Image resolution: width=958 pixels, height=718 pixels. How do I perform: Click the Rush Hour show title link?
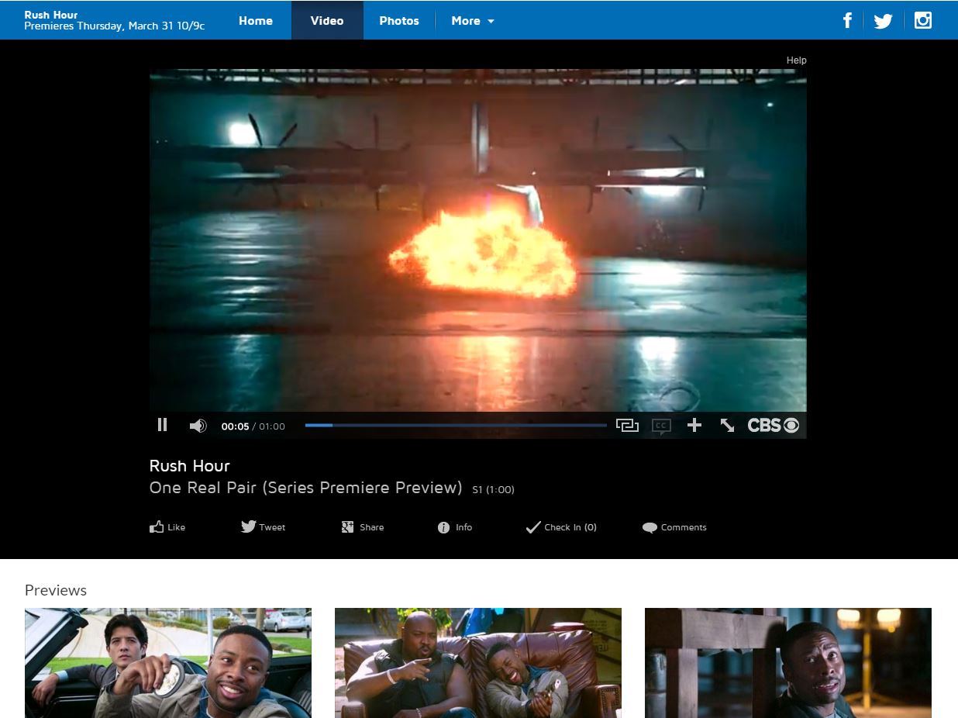point(51,15)
